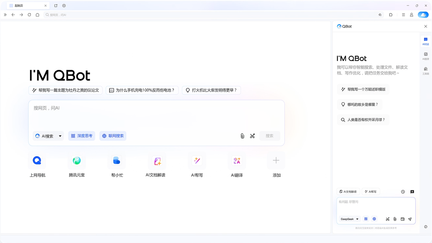Start new chat with plus bubble icon
Screen dimensions: 432x243
tap(412, 192)
